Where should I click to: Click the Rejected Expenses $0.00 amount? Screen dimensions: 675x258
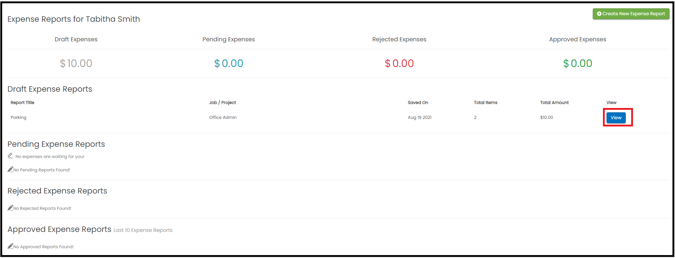pos(399,63)
